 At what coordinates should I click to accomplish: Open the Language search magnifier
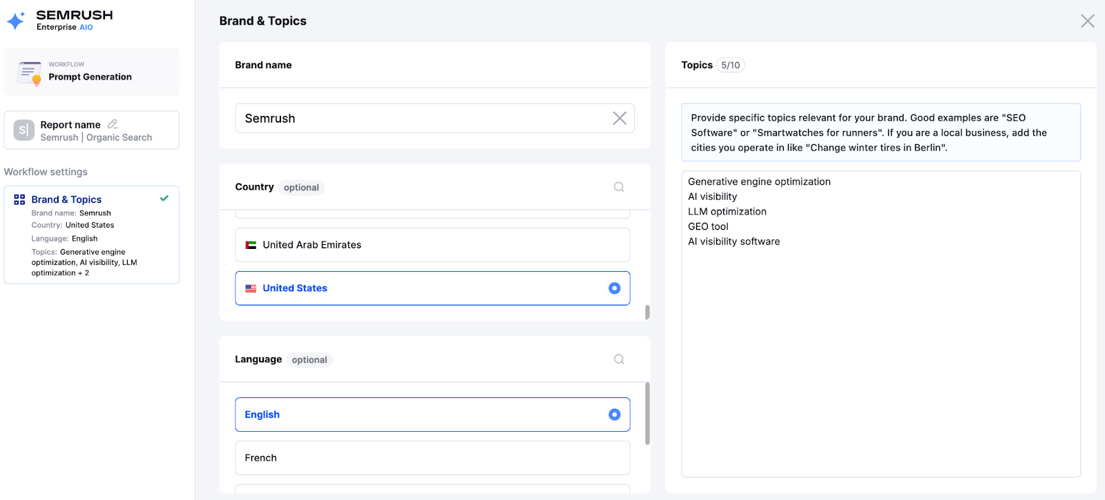(619, 359)
